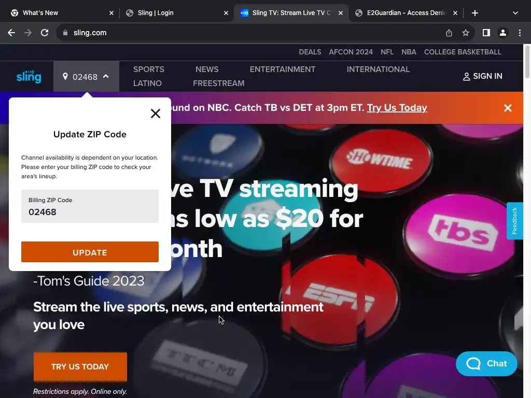Open a new tab with the plus button
531x398 pixels.
[x=475, y=13]
